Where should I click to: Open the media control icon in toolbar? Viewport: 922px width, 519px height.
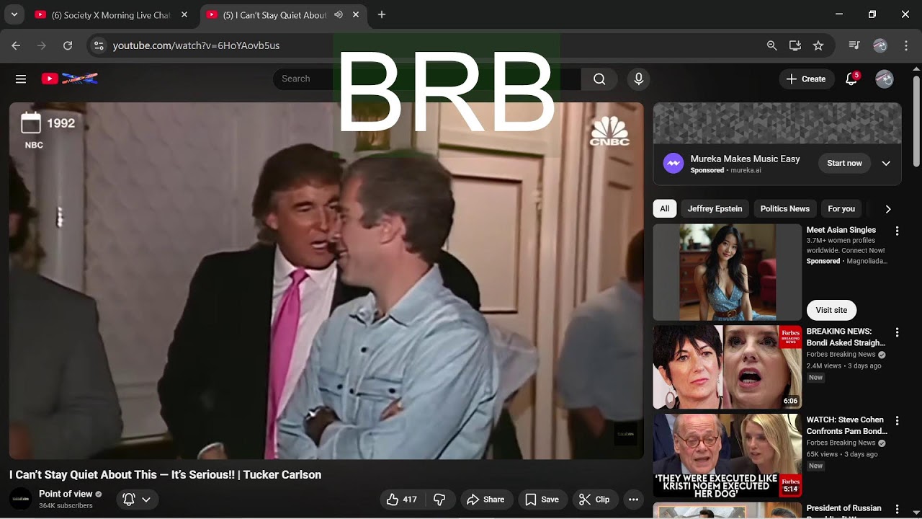point(854,45)
